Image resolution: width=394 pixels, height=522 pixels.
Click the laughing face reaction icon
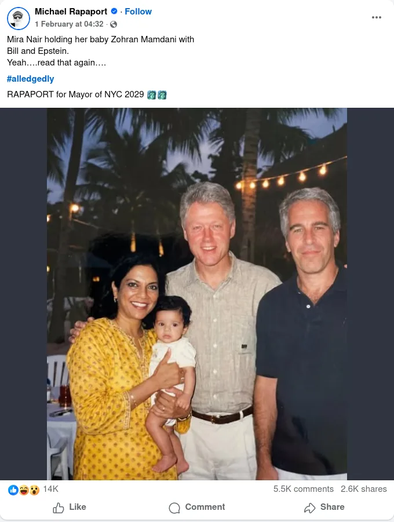point(24,490)
